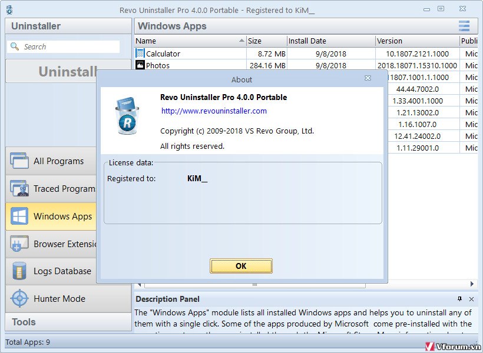Click version 10.1807.2121.1000 cell

(418, 54)
